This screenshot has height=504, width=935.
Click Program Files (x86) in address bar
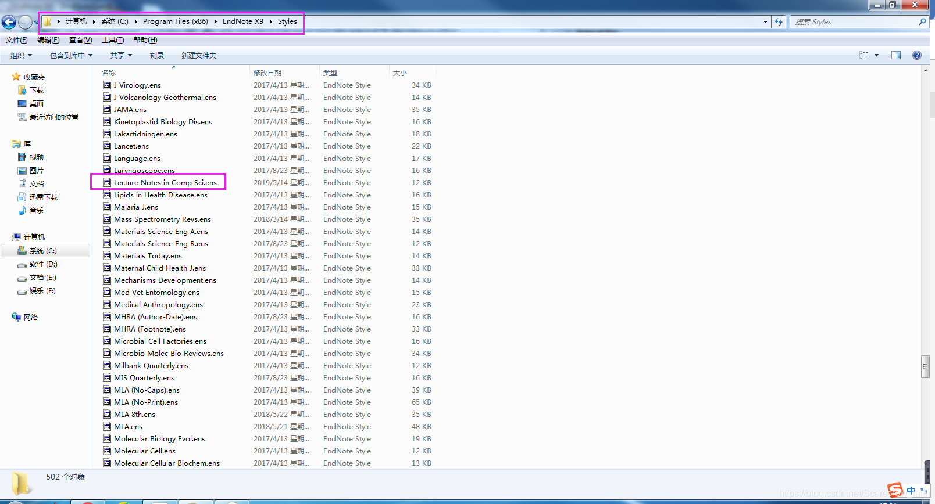(x=176, y=21)
